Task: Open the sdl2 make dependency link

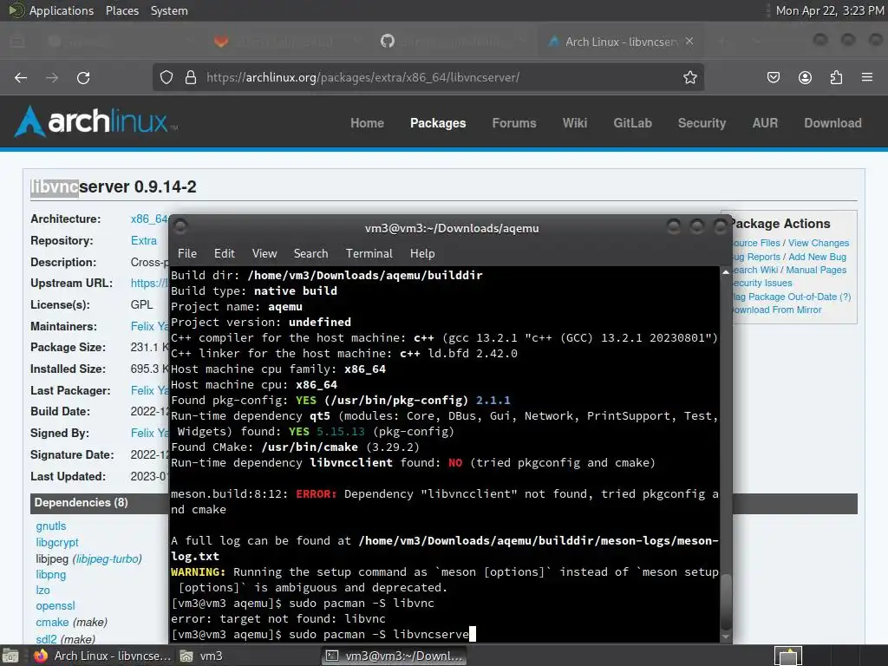Action: [47, 639]
